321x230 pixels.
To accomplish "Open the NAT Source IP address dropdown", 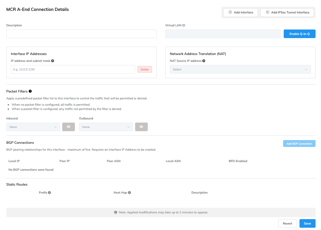I will [x=240, y=69].
